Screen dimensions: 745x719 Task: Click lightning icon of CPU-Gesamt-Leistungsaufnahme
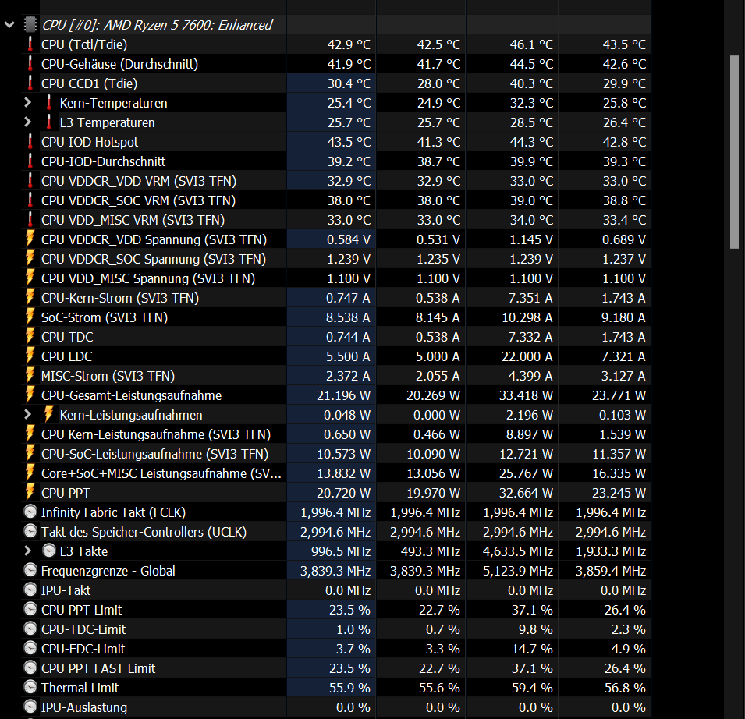click(30, 394)
